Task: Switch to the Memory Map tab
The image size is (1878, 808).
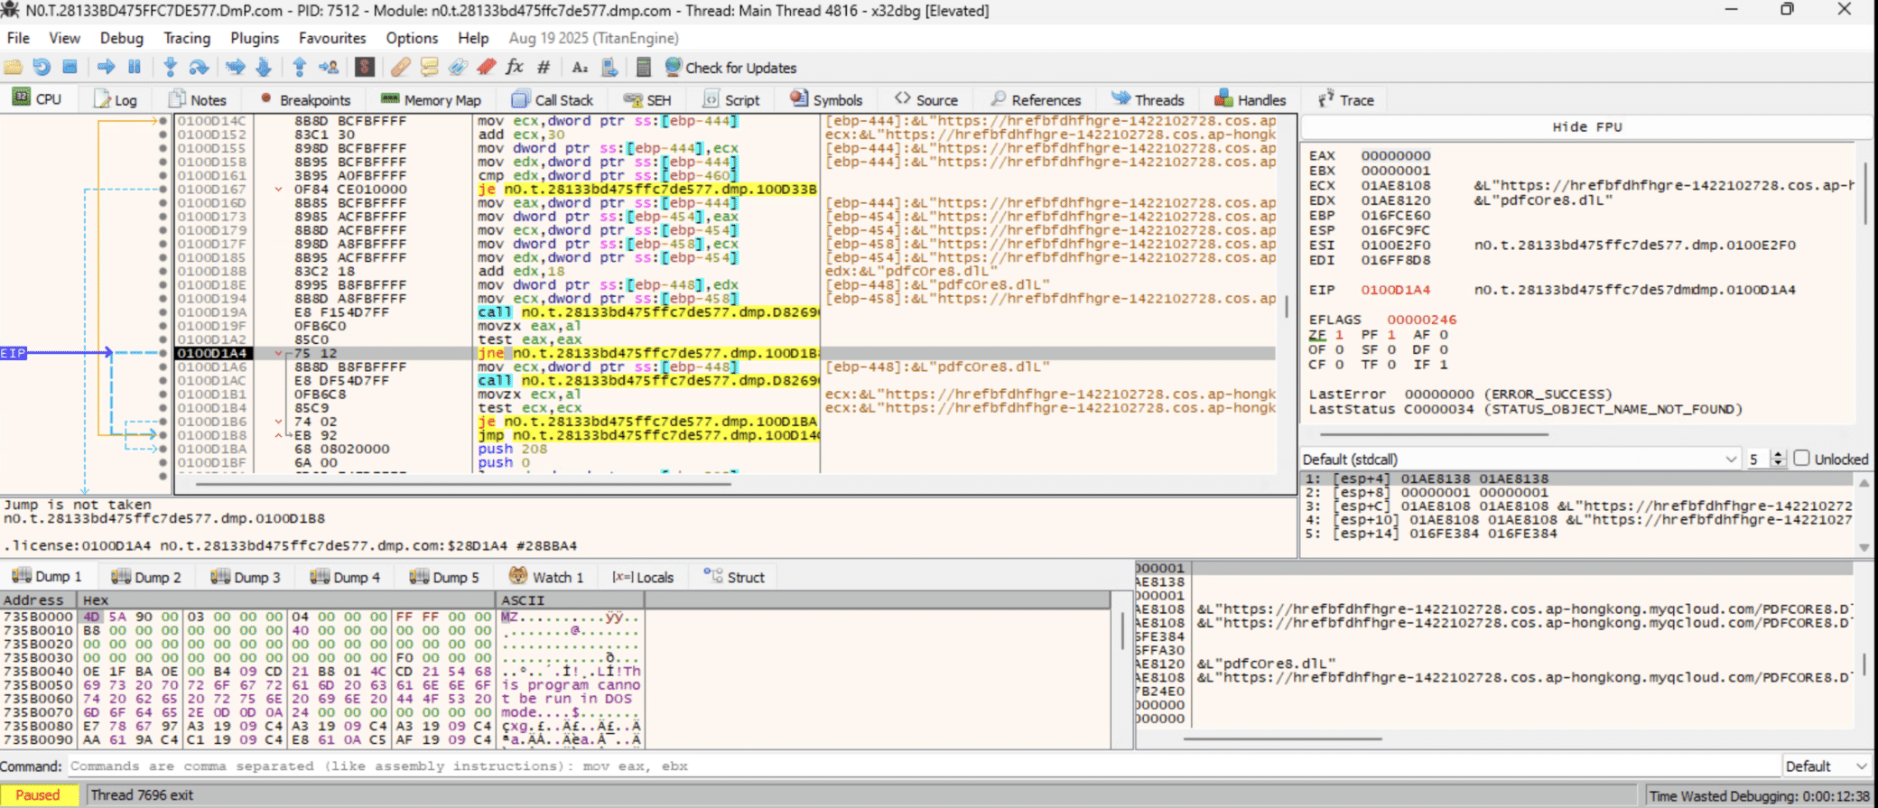Action: point(432,100)
